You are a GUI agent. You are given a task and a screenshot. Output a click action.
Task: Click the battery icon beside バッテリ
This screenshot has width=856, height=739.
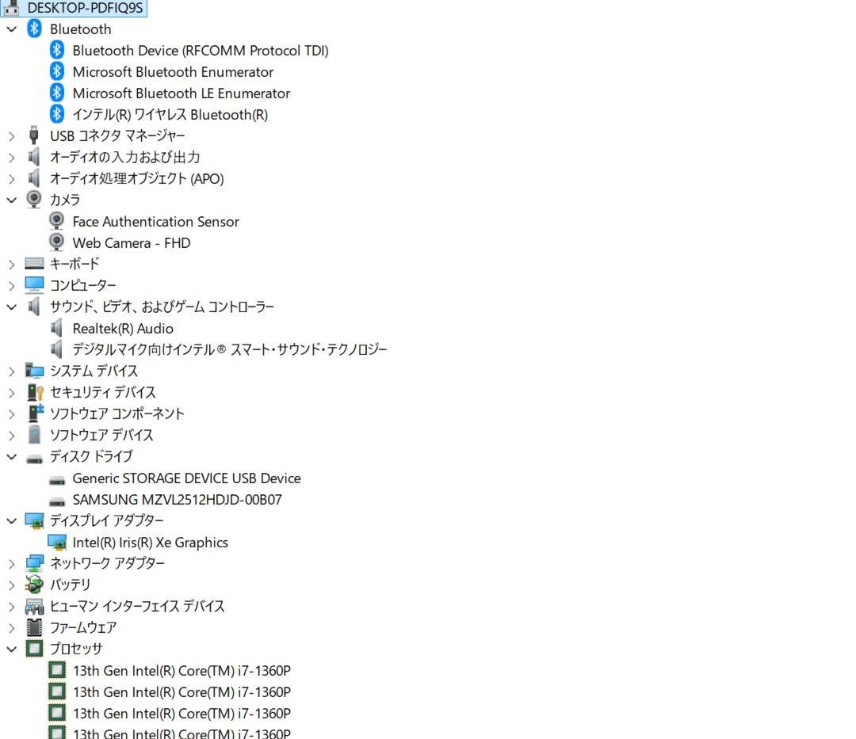34,585
